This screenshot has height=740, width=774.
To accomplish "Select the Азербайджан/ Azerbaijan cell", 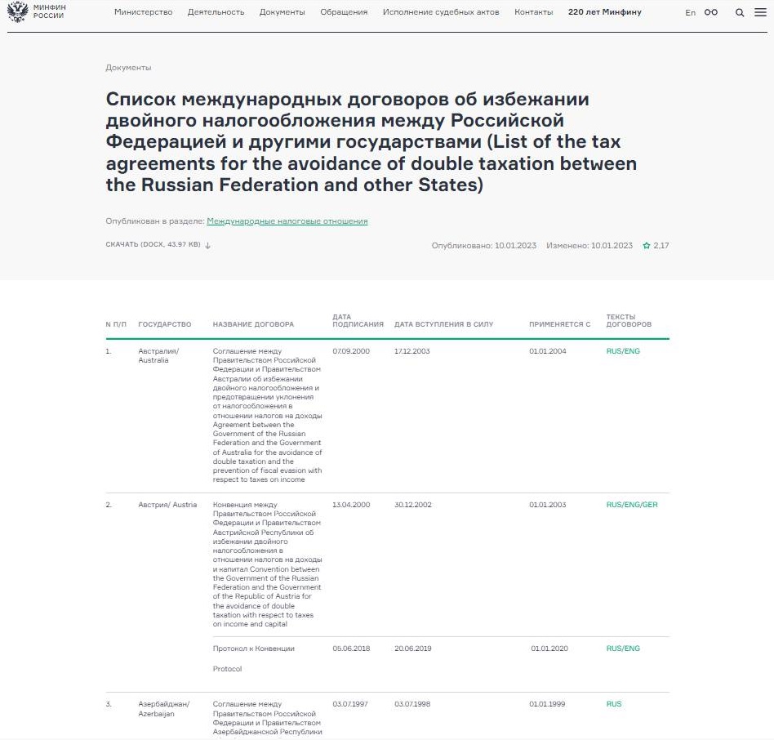I will (163, 709).
